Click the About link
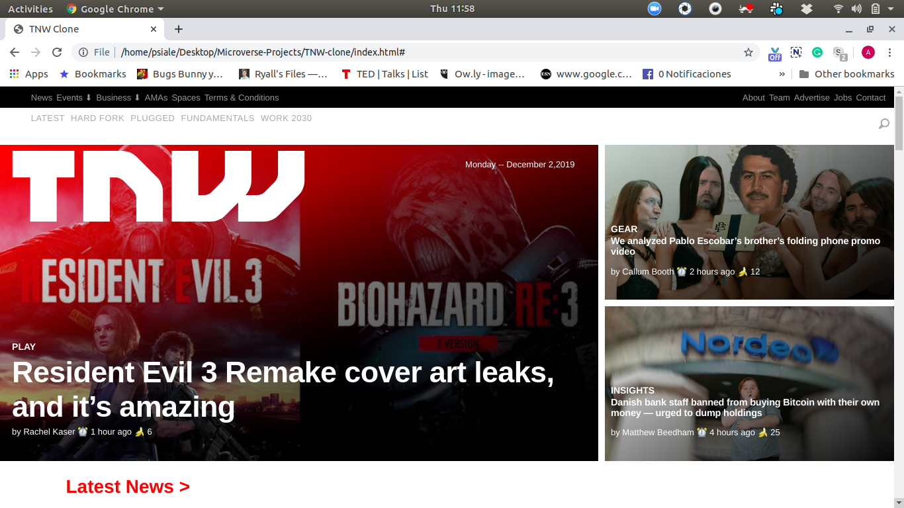Screen dimensions: 904x508 (754, 97)
